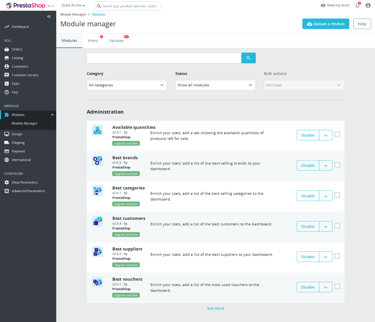Tick the Best brands module checkbox
The image size is (375, 322).
337,165
